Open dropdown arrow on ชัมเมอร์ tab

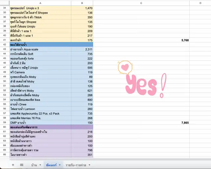[60, 165]
